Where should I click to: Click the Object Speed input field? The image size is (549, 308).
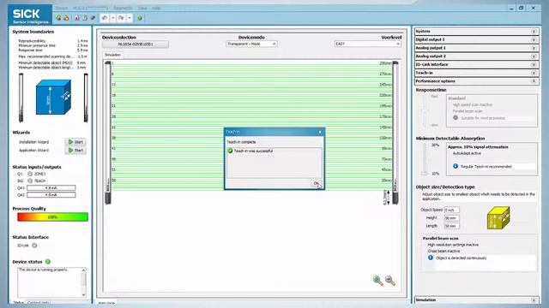[452, 210]
